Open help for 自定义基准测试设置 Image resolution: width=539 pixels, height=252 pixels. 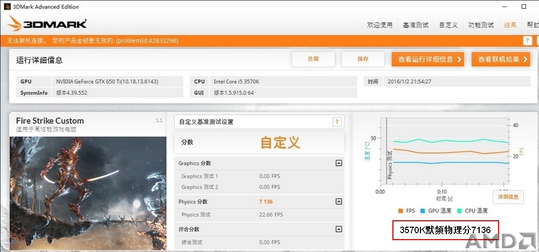pos(337,122)
